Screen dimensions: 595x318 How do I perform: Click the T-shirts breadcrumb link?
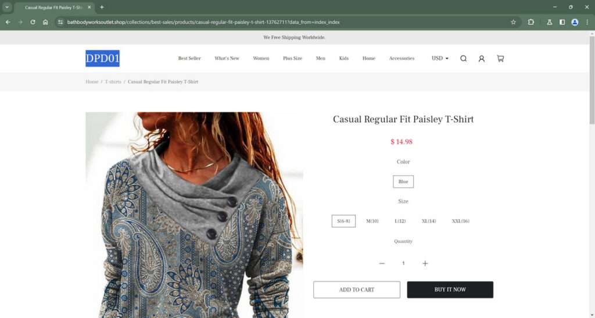(x=113, y=81)
